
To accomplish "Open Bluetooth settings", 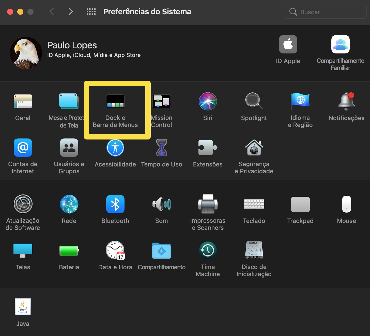I will (x=115, y=204).
